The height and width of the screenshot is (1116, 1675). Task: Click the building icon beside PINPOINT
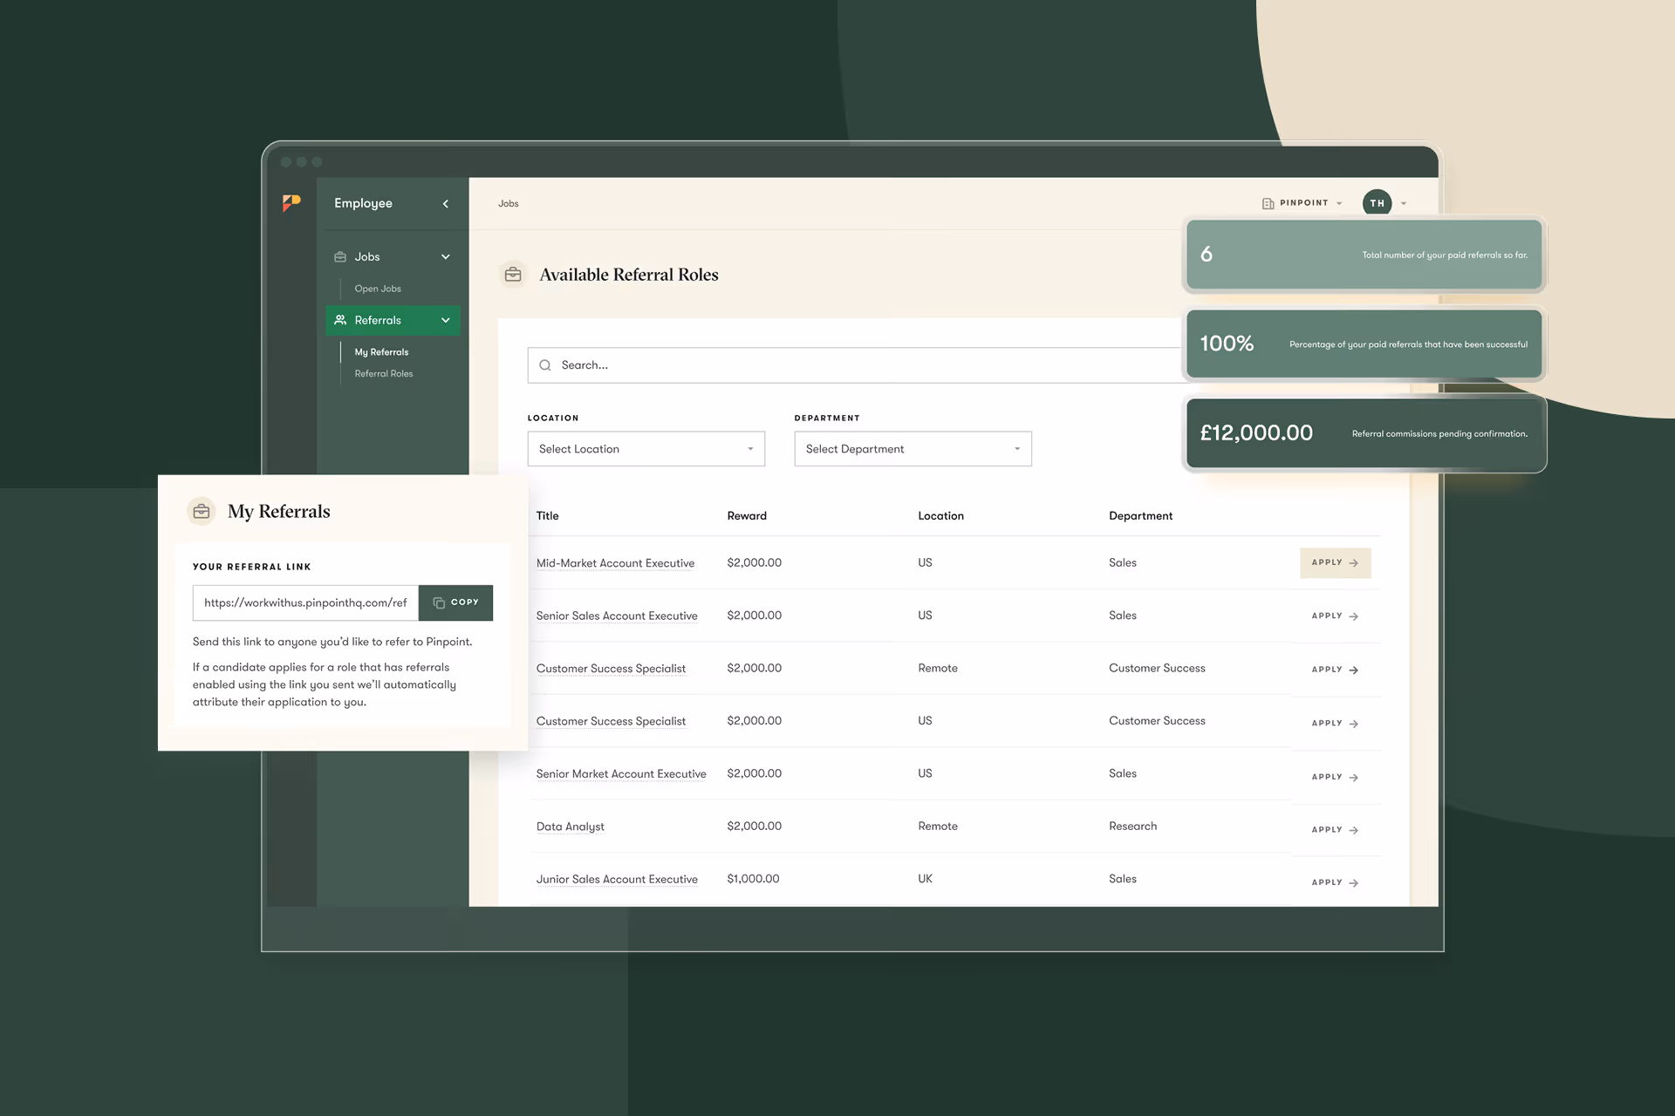(1268, 203)
